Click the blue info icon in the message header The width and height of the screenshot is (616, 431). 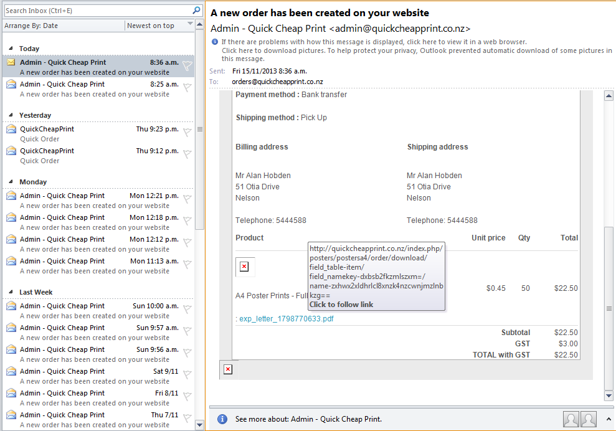[215, 42]
